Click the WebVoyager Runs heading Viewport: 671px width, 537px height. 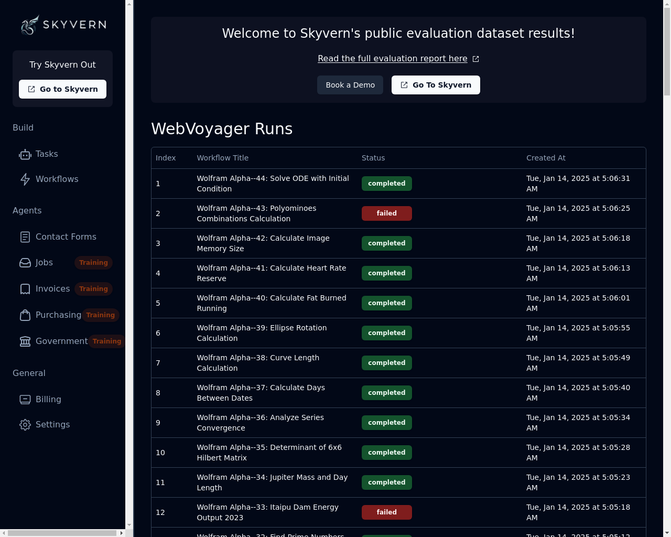pos(222,128)
